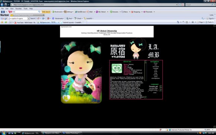Click the Add to Favorites icon
Viewport: 216px width, 135px height.
tap(6, 22)
